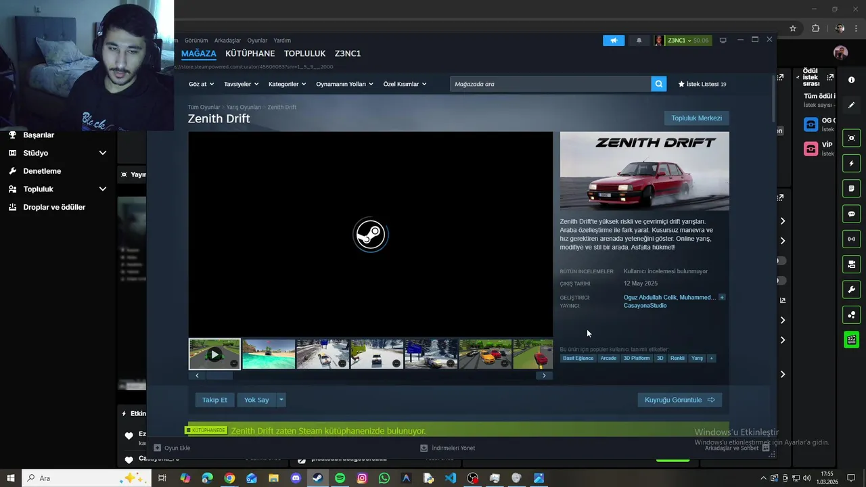
Task: Click the Steam store search magnifier button
Action: click(x=659, y=84)
